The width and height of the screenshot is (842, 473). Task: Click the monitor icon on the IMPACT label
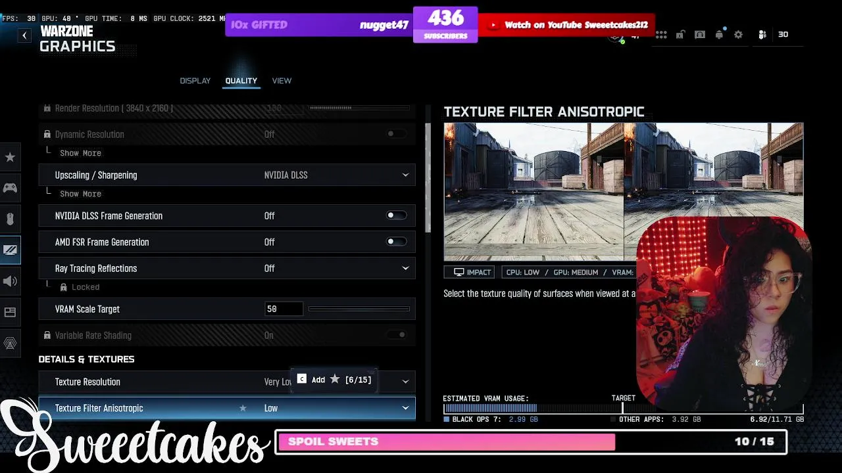click(x=458, y=272)
